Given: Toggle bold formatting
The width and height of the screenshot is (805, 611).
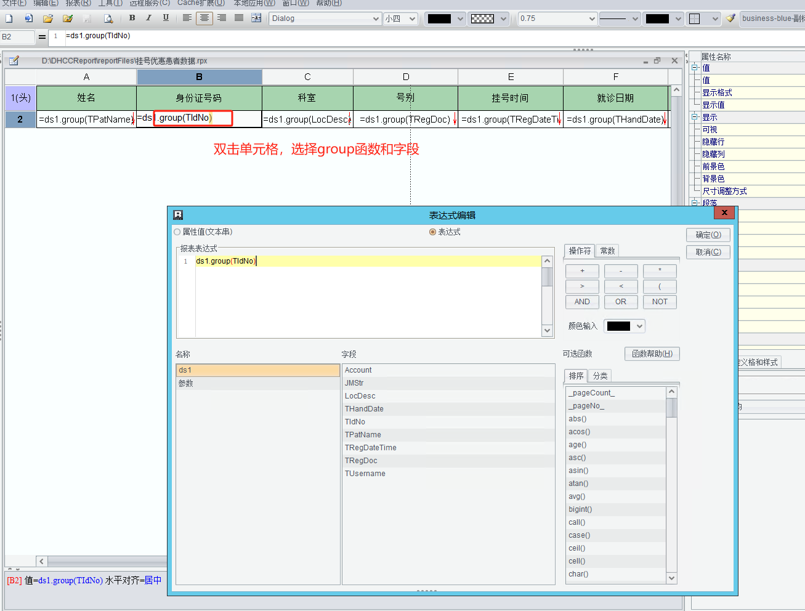Looking at the screenshot, I should (x=132, y=18).
